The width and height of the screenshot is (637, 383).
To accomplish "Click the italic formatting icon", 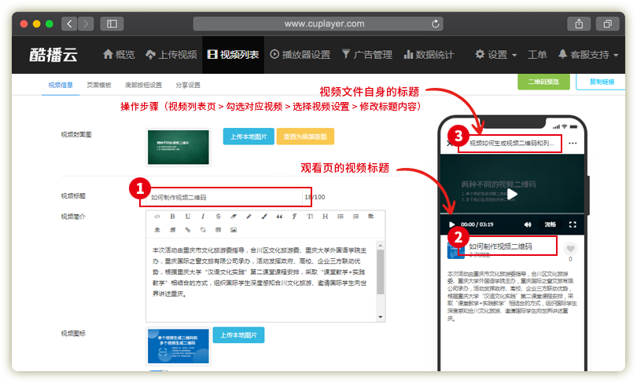I will (202, 216).
